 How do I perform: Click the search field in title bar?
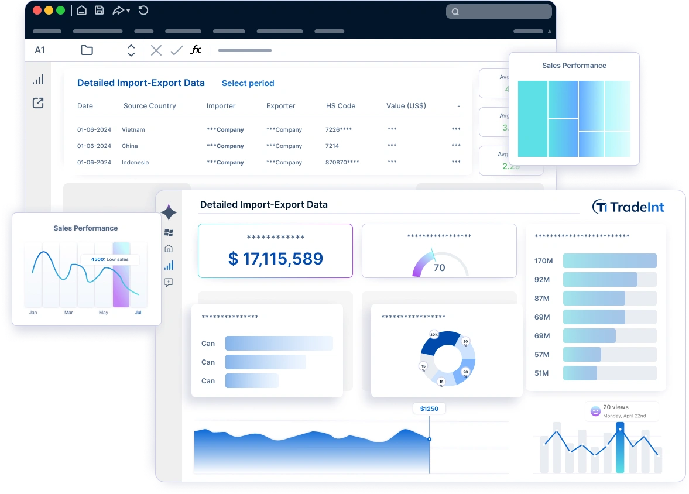(x=499, y=12)
